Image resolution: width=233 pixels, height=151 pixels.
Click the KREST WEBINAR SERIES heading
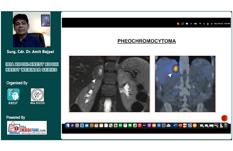(x=32, y=70)
